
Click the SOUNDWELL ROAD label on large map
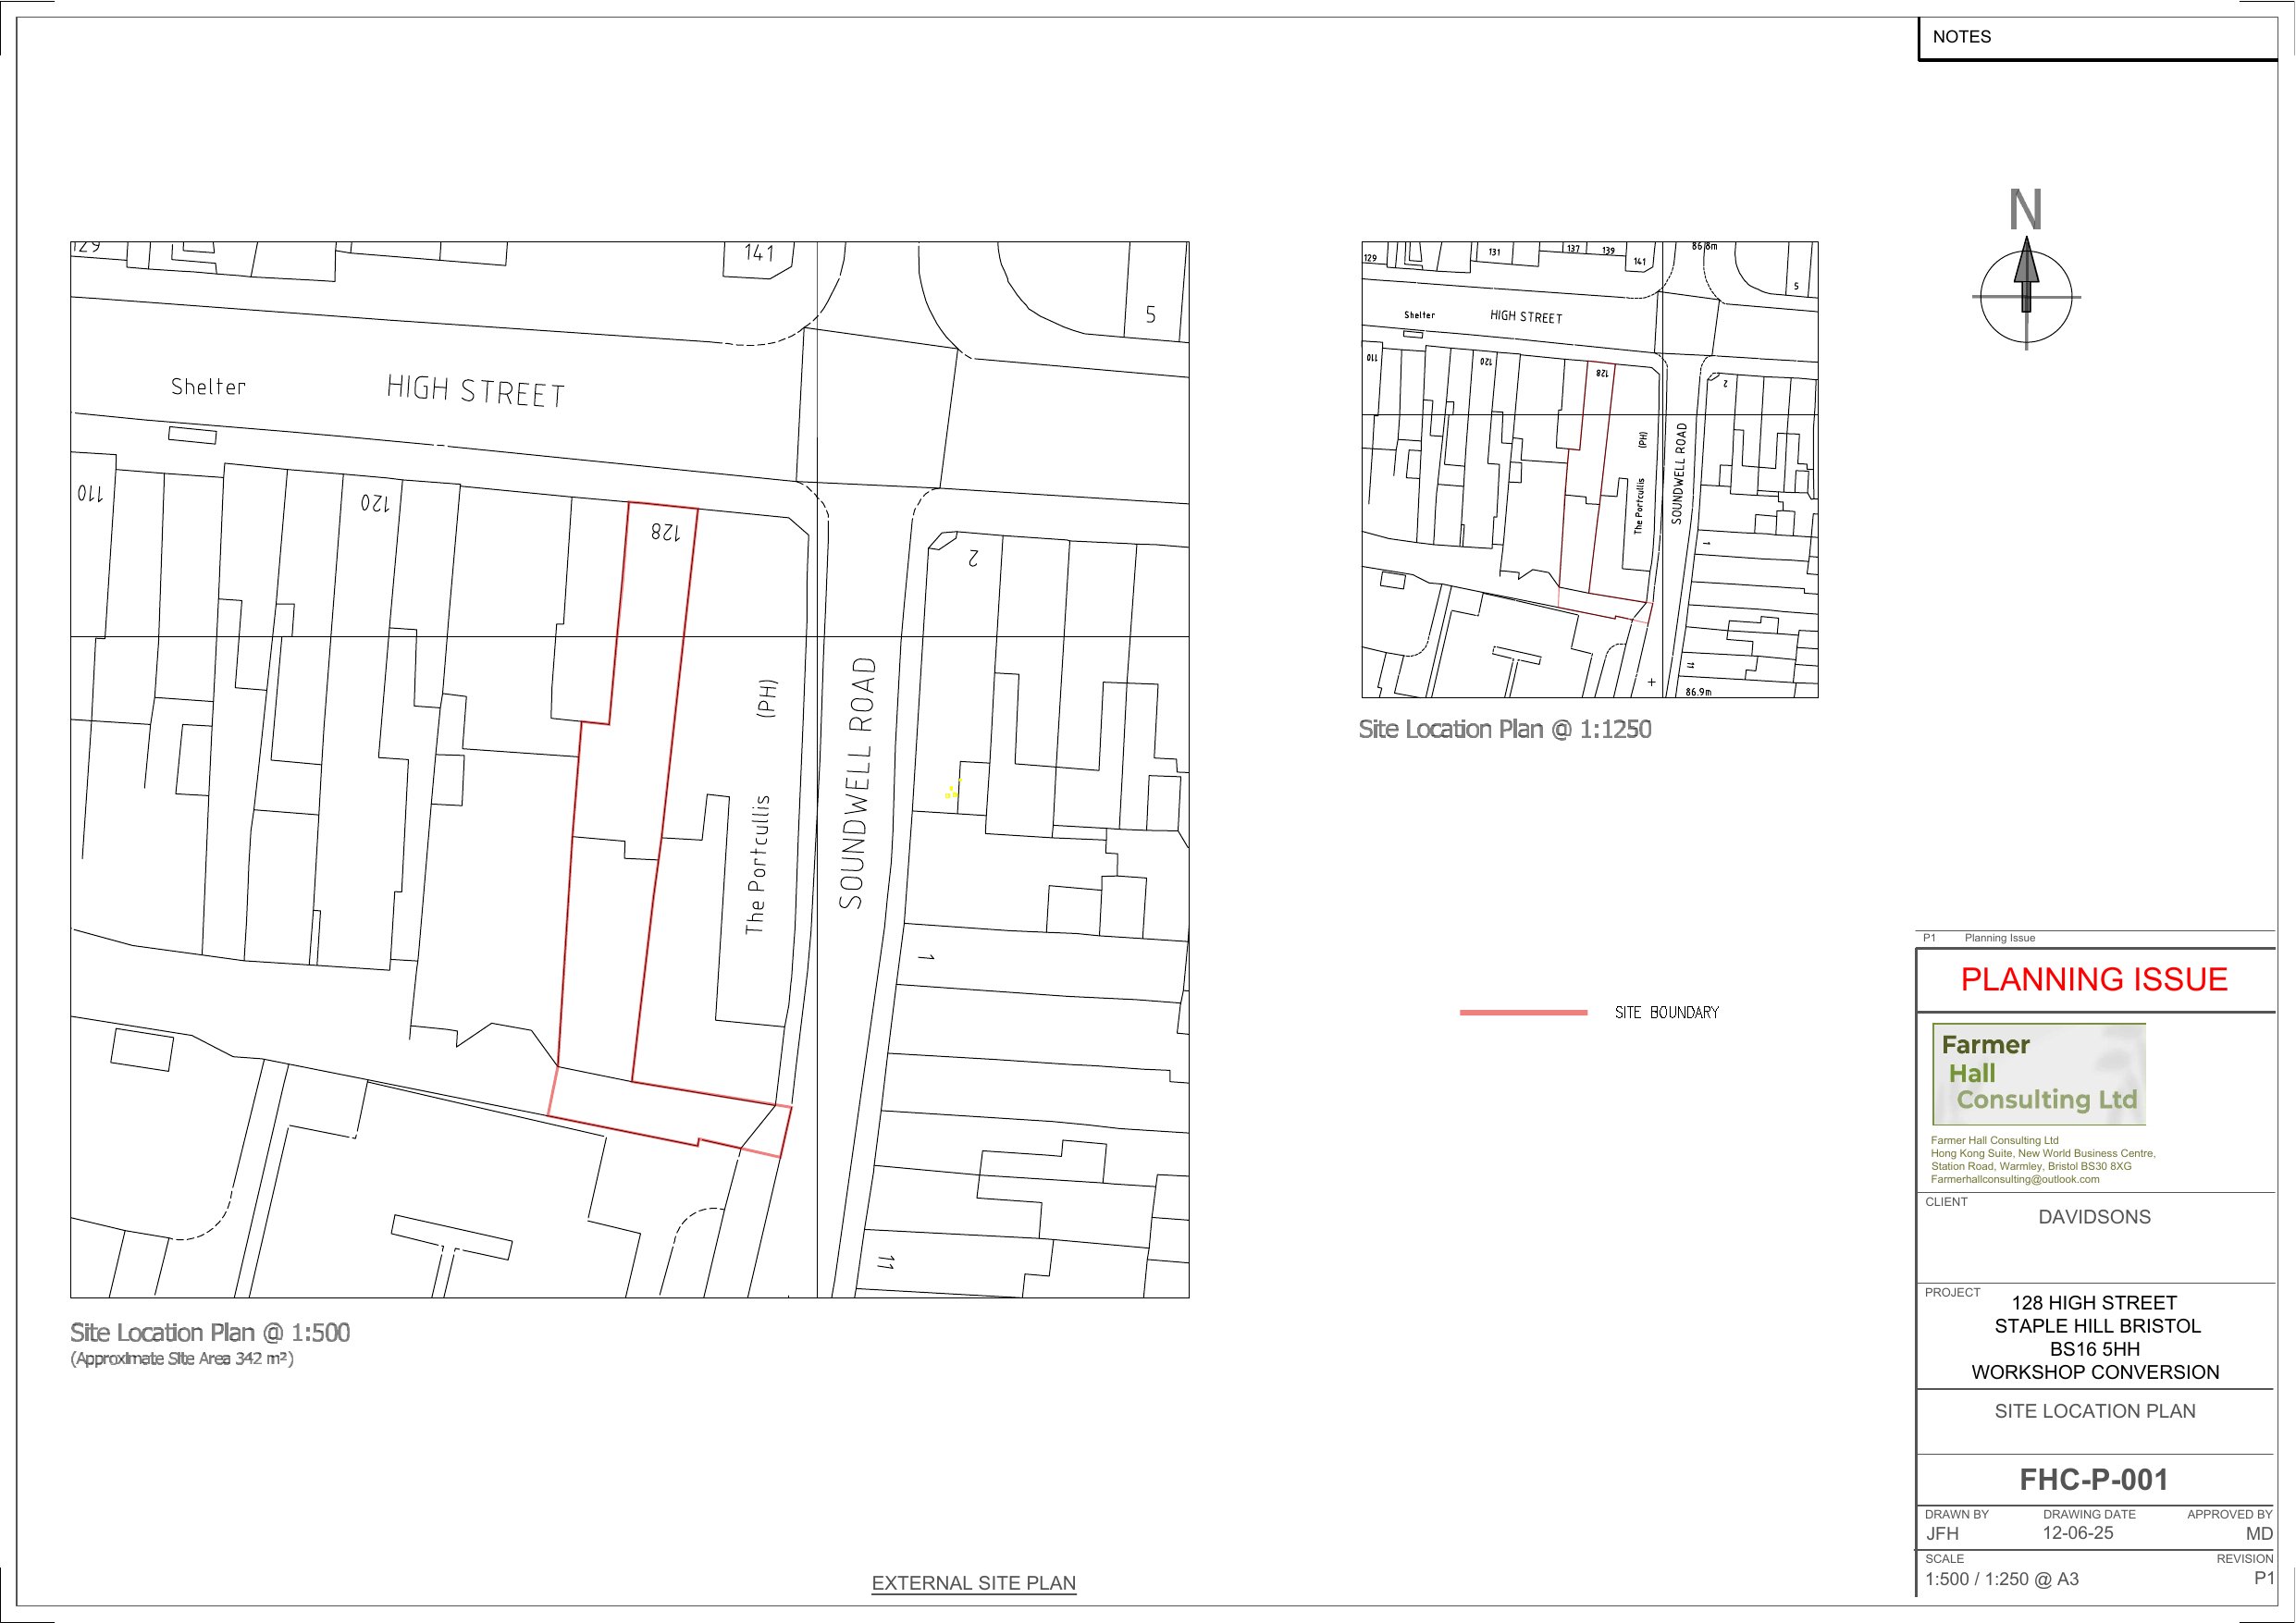coord(858,782)
